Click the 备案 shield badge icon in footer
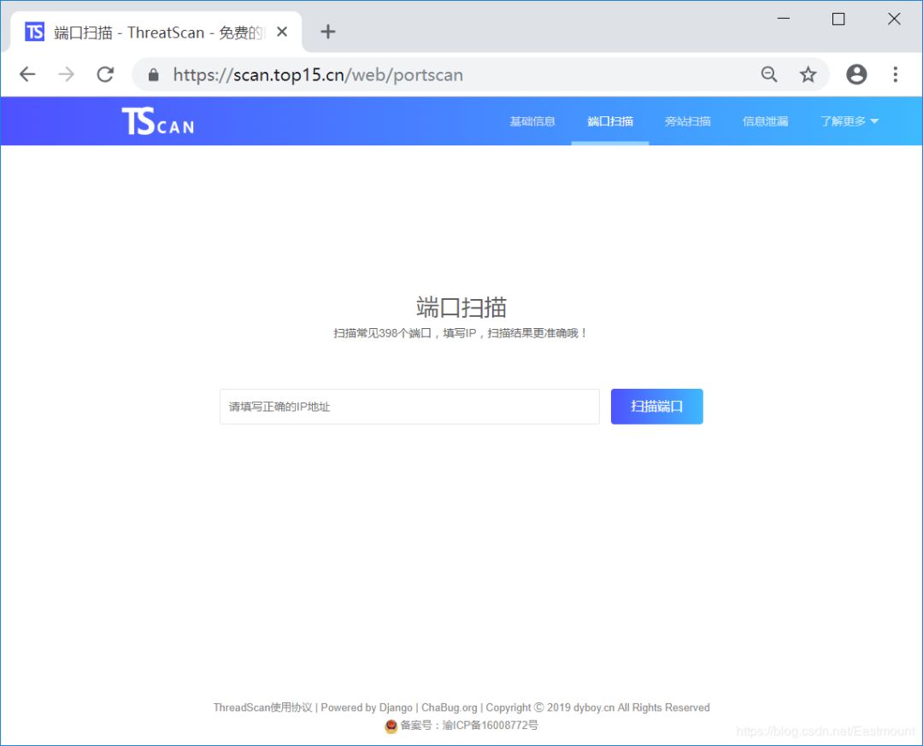The image size is (923, 746). (x=389, y=725)
